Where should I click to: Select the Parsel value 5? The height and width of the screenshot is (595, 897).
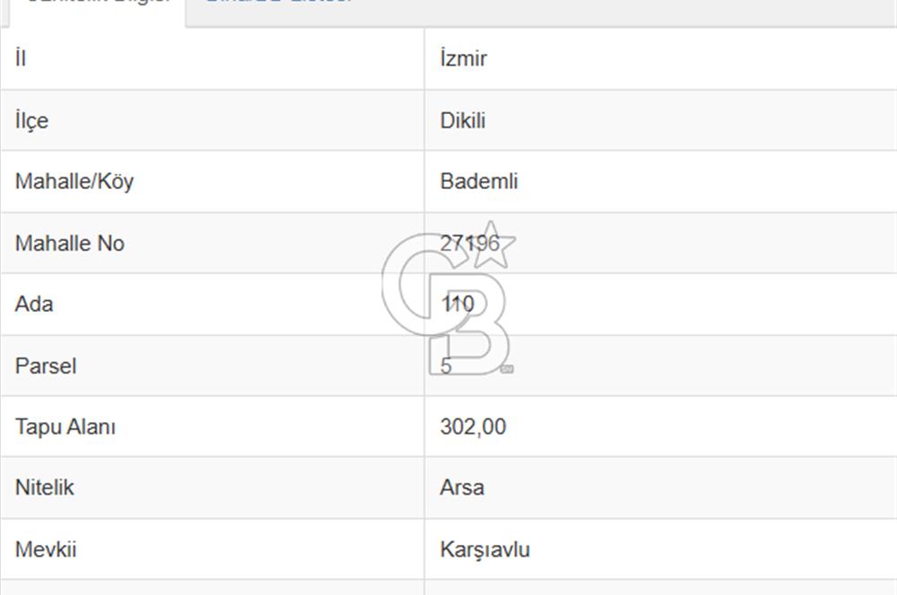coord(447,366)
